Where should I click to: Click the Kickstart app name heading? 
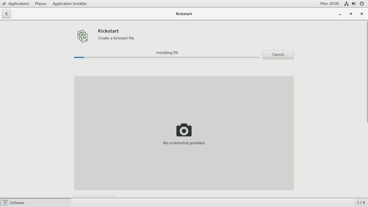tap(108, 31)
